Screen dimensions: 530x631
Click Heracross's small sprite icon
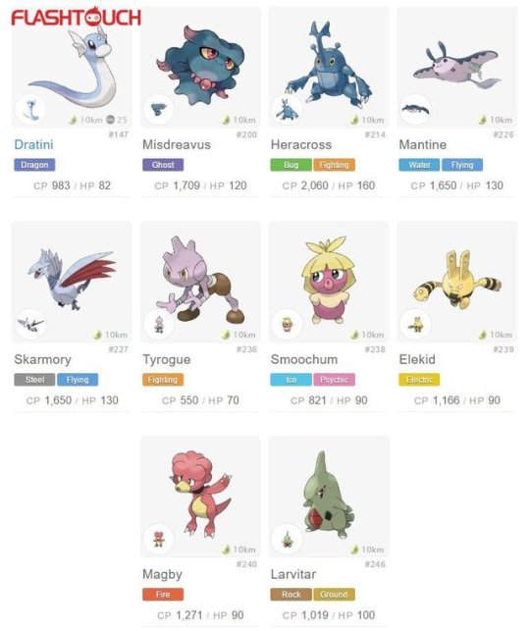click(288, 109)
